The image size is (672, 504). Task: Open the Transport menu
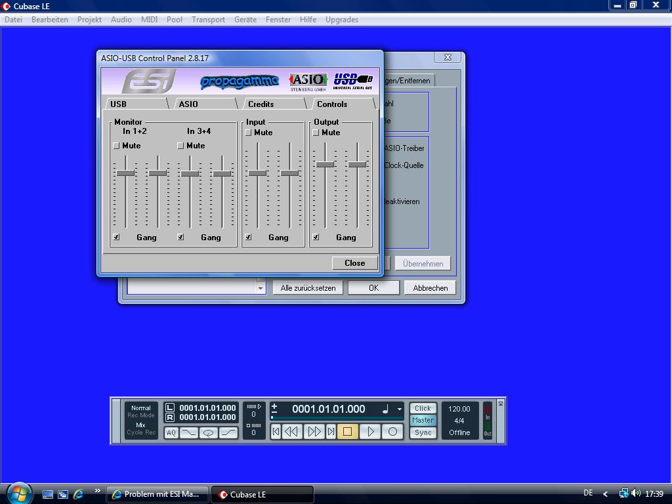tap(208, 20)
